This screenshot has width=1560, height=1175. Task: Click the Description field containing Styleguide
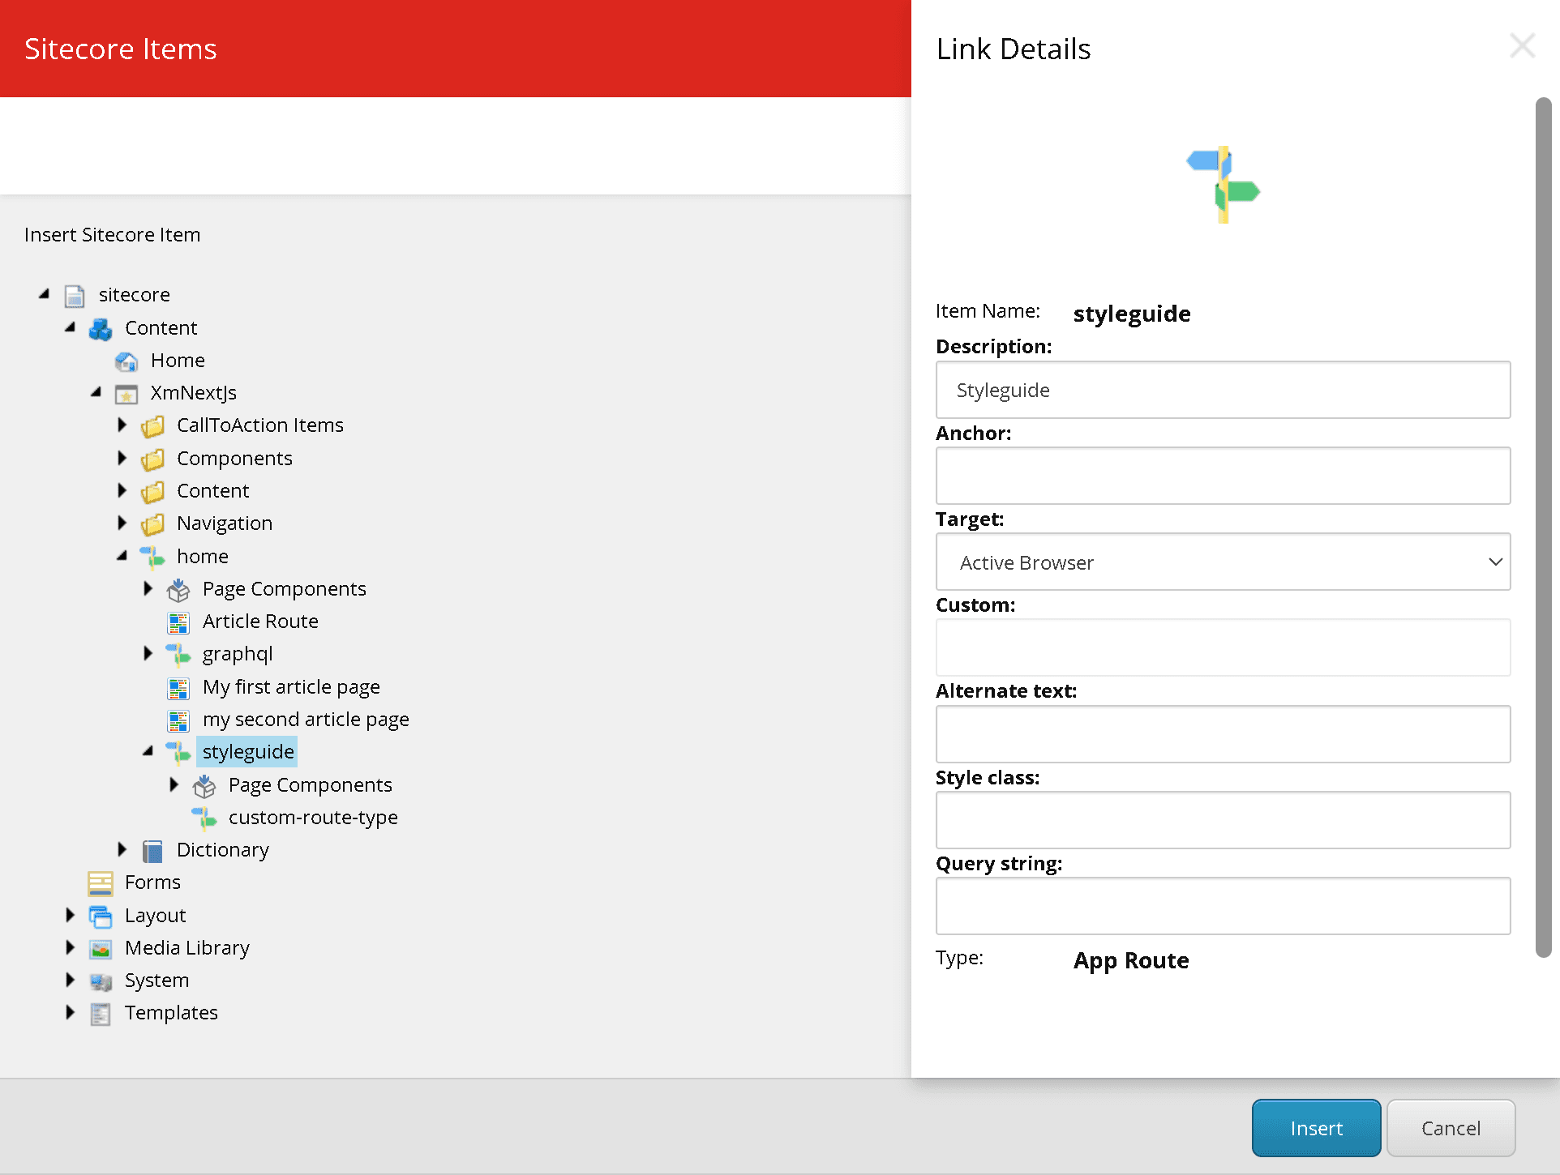click(1223, 390)
